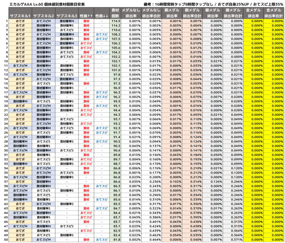Click the 81.8 food count in row 50
Image resolution: width=285 pixels, height=243 pixels.
[116, 240]
